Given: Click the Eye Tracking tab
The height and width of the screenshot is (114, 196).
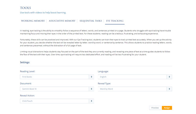Looking at the screenshot, I should [x=115, y=21].
